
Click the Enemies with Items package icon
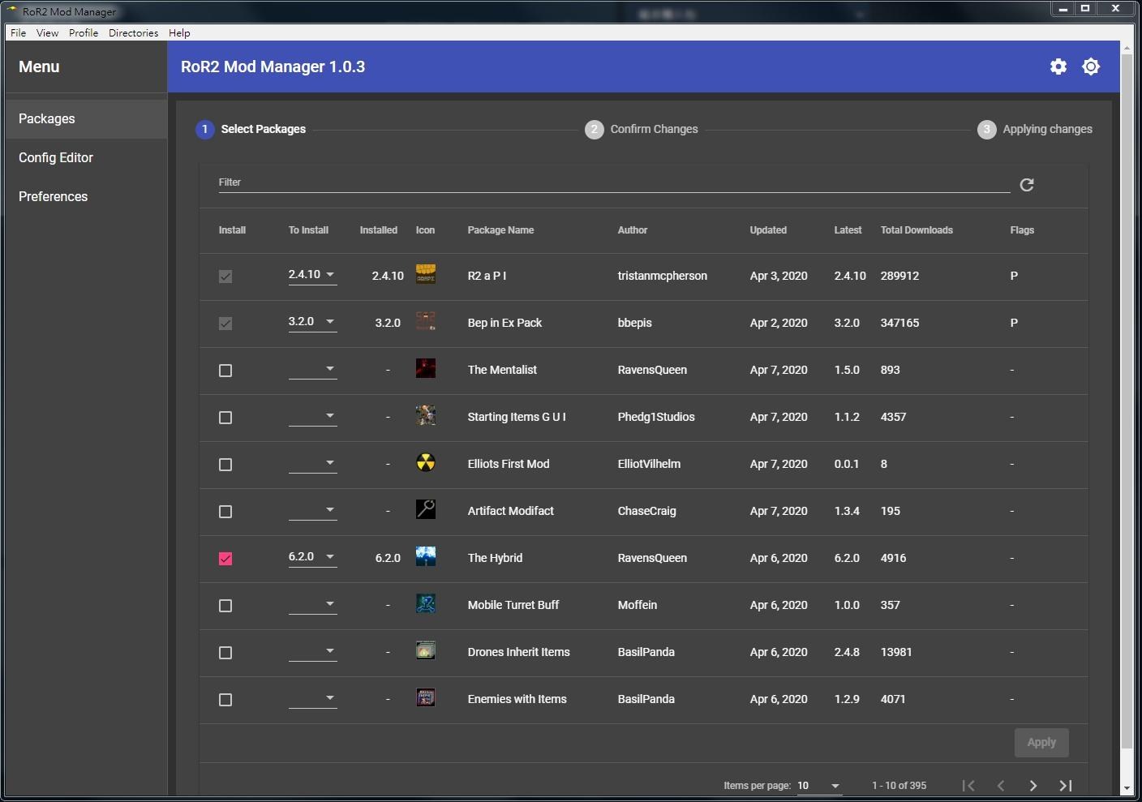tap(425, 697)
